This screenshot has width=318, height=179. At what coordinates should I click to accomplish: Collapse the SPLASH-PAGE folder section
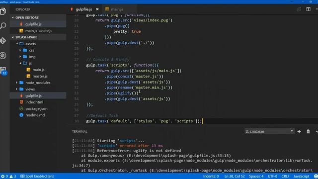[x=38, y=37]
